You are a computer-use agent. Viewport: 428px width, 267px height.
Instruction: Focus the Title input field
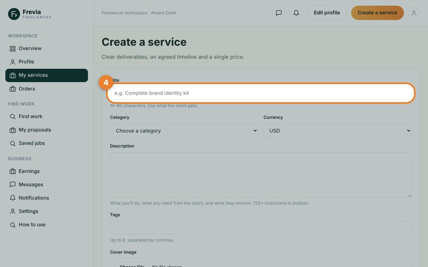(x=261, y=93)
